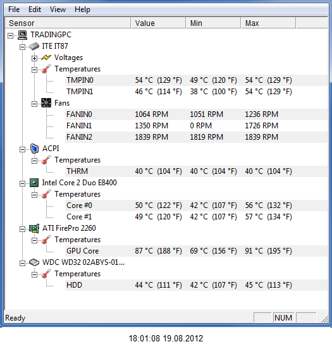This screenshot has height=349, width=332.
Task: Select the WDC WD32 02ABYS-01 label
Action: (x=83, y=262)
